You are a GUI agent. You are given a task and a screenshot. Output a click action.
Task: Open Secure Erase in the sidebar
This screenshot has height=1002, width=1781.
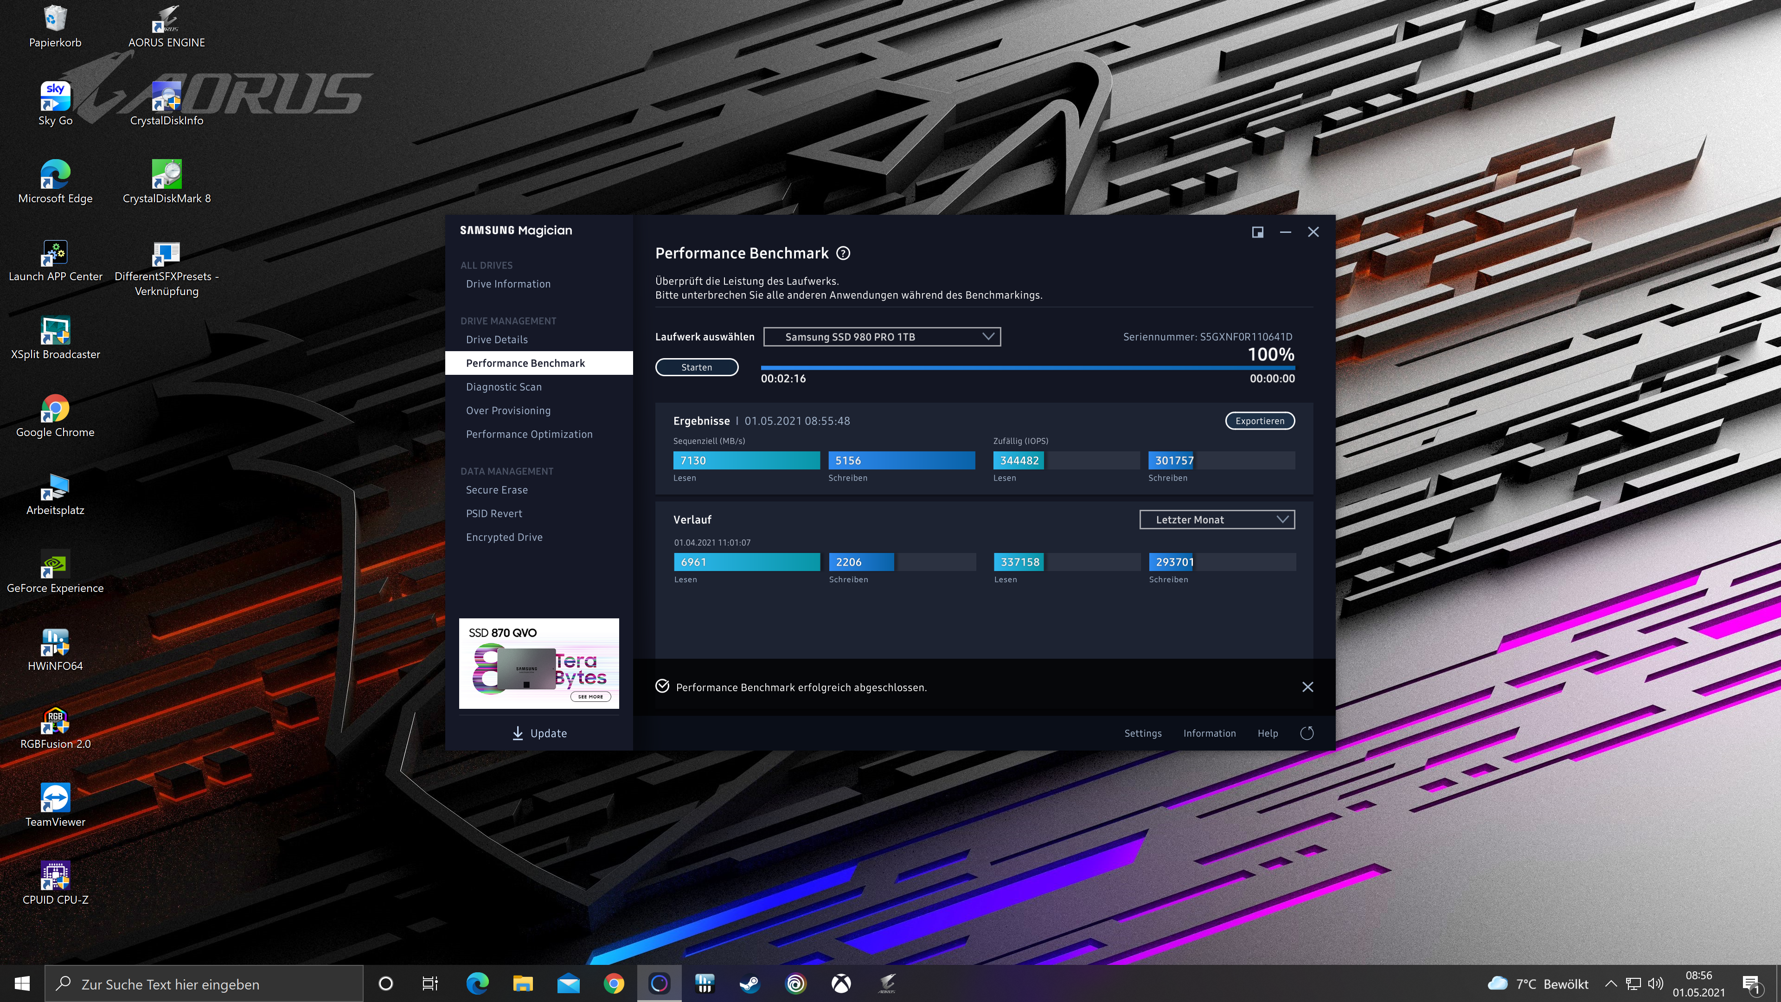pyautogui.click(x=496, y=489)
